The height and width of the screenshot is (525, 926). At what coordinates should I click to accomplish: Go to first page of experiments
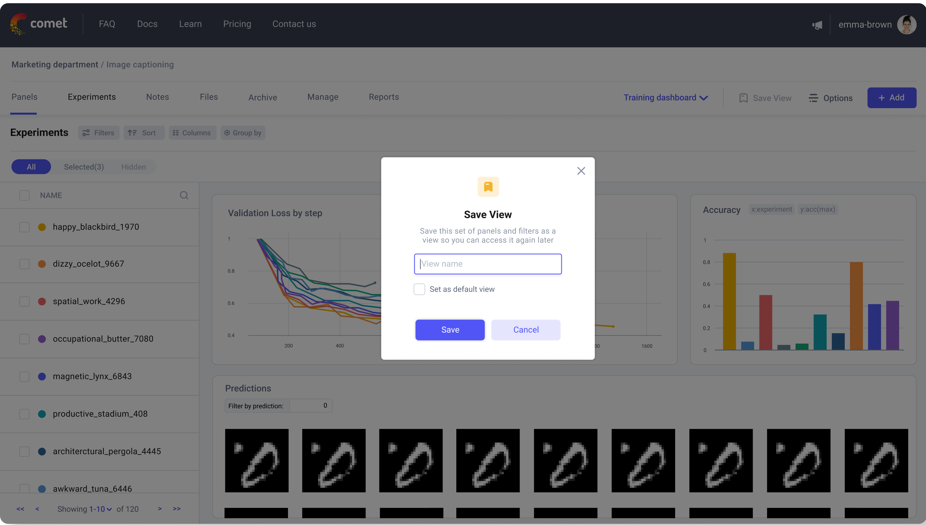pyautogui.click(x=20, y=509)
